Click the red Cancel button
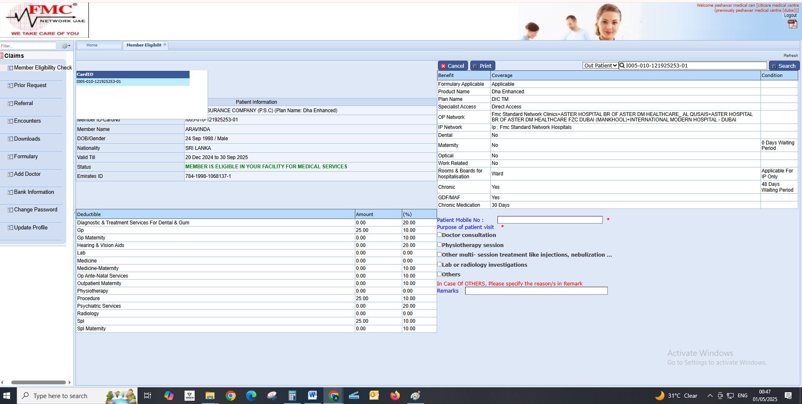This screenshot has width=802, height=404. (453, 66)
